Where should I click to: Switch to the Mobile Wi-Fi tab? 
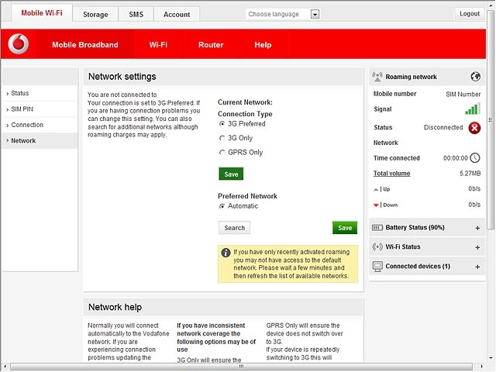(x=42, y=13)
